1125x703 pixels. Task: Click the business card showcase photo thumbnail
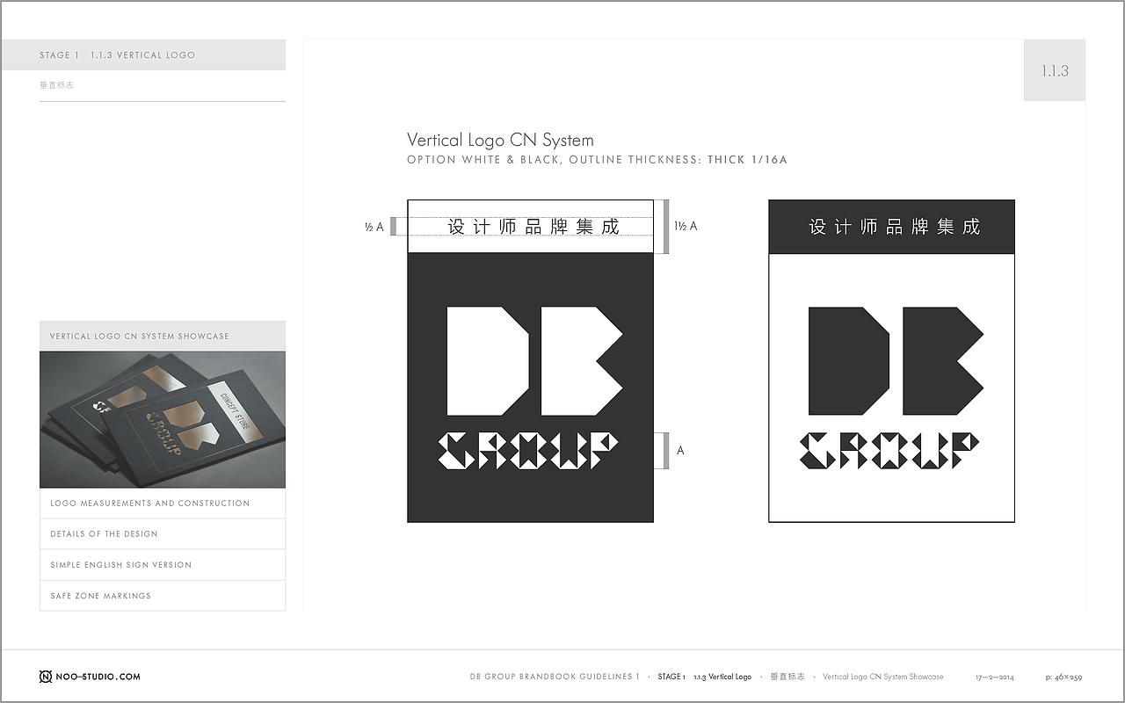click(162, 420)
